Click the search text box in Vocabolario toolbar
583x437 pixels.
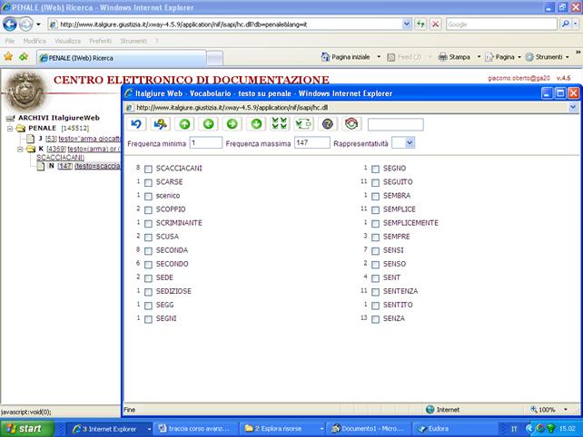point(395,124)
